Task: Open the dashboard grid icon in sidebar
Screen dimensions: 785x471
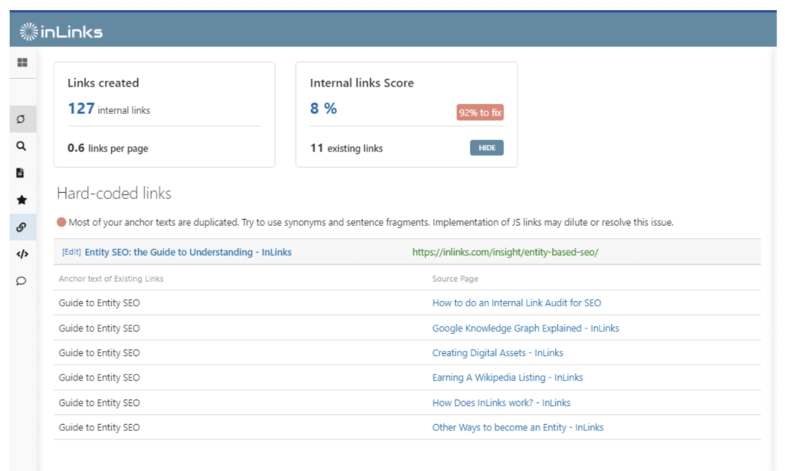Action: (22, 63)
